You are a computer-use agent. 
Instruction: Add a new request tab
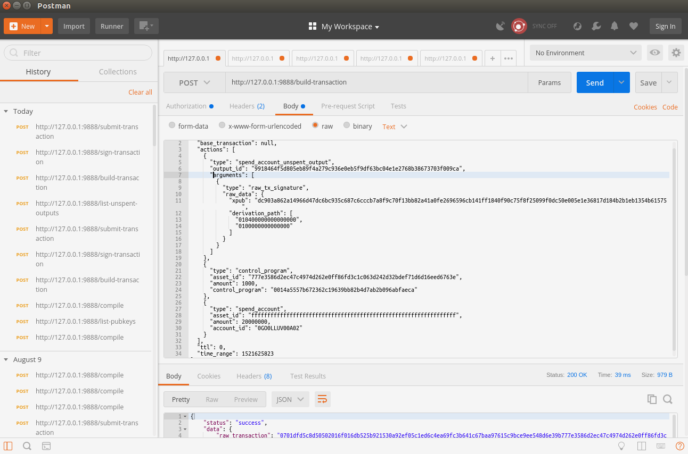coord(493,58)
